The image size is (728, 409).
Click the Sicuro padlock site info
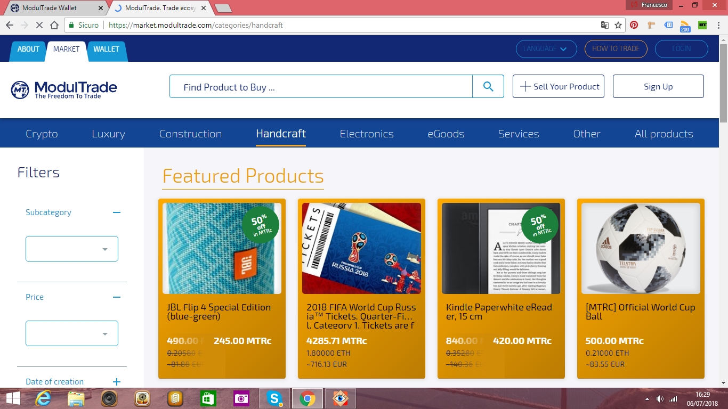tap(84, 25)
